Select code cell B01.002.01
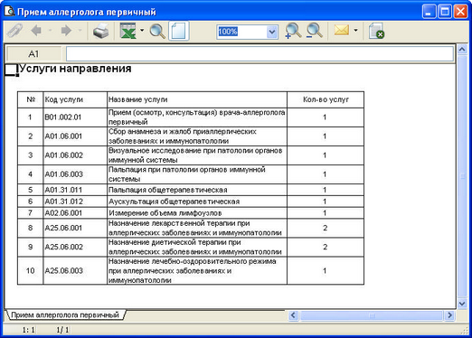Screen dimensions: 472x338 point(75,117)
